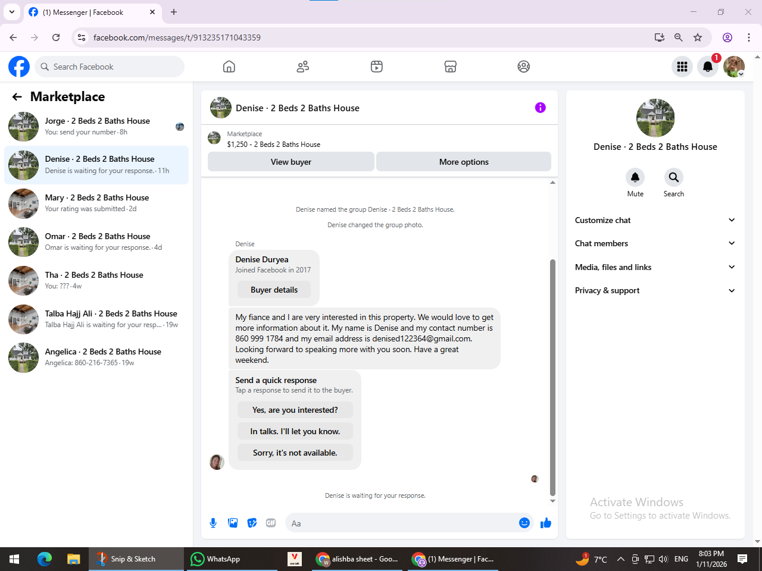Open the Video (Watch) icon
Screen dimensions: 762x571
pyautogui.click(x=377, y=67)
